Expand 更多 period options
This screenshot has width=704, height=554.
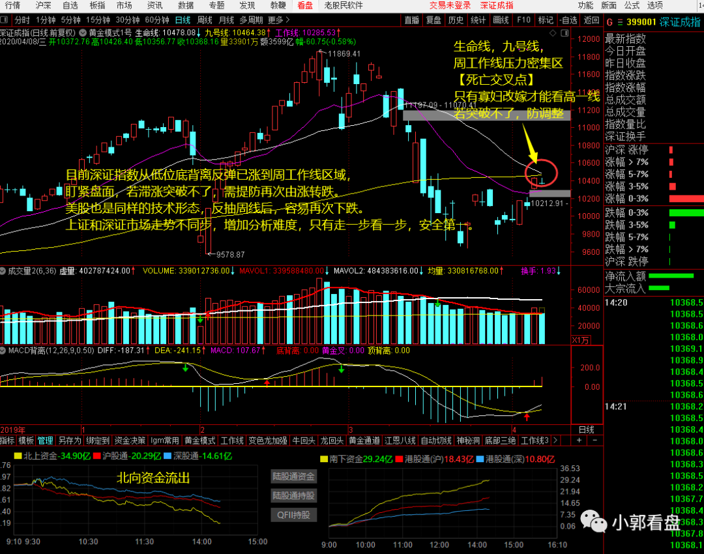click(x=279, y=20)
